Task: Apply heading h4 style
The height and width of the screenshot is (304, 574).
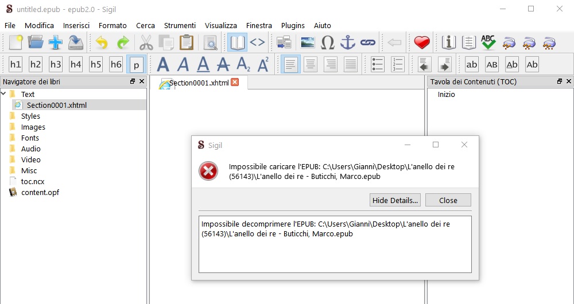Action: [76, 64]
